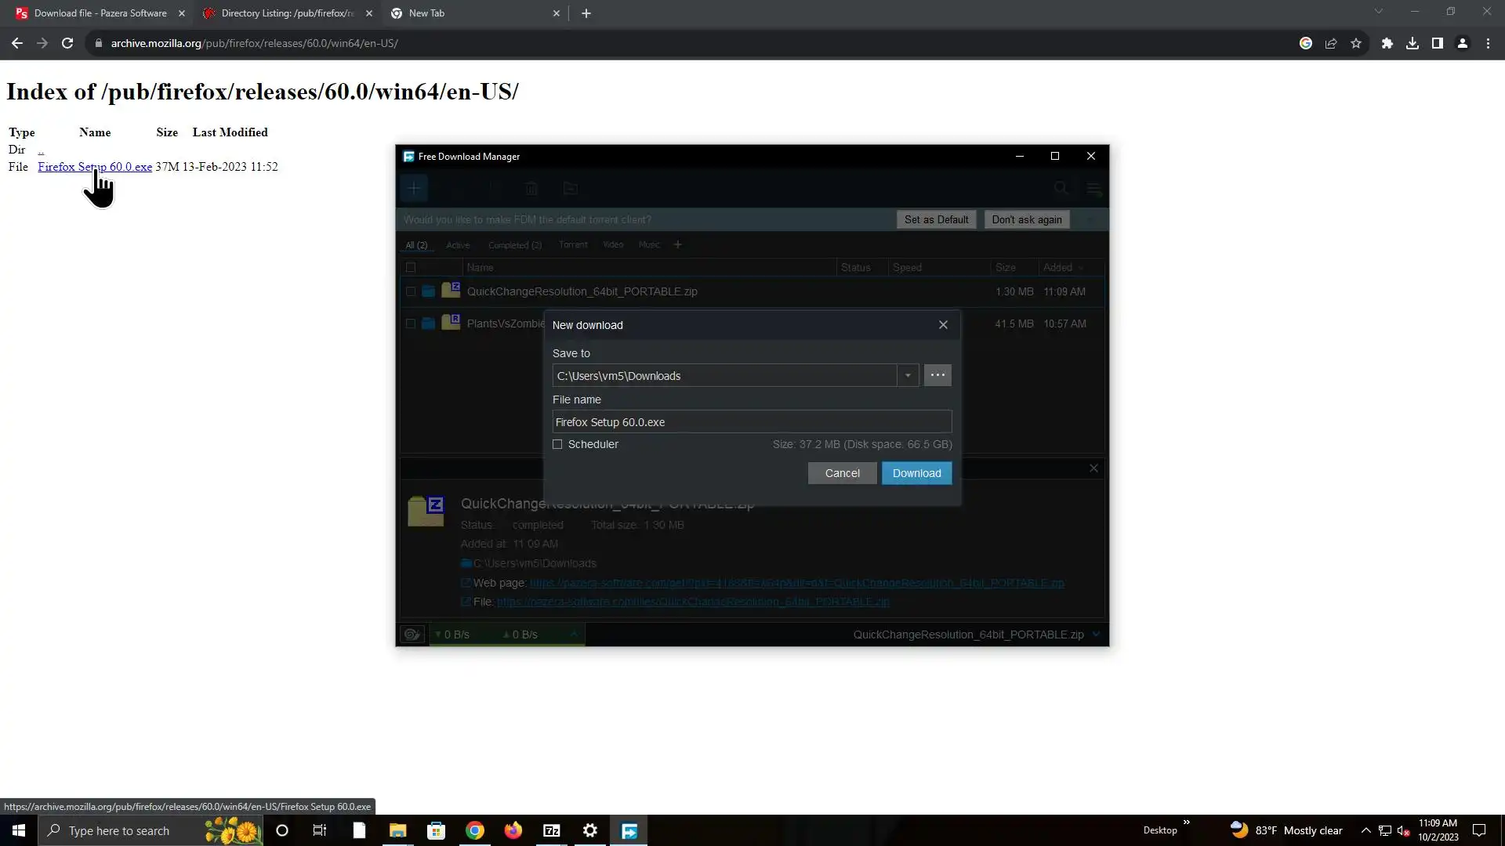Screen dimensions: 1505x846
Task: Click the browse folder ellipsis button
Action: click(937, 375)
